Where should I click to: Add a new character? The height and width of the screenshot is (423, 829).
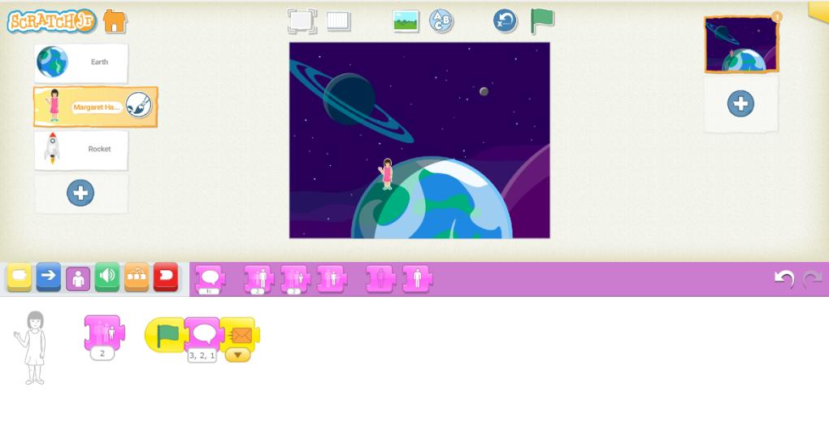click(80, 193)
